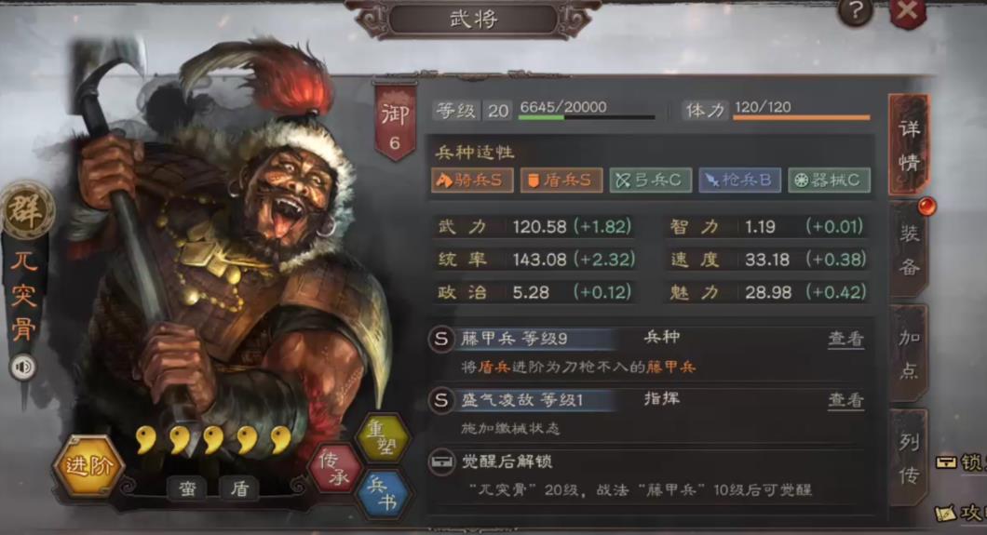Tap the 群 faction emblem
The width and height of the screenshot is (987, 535).
click(26, 209)
